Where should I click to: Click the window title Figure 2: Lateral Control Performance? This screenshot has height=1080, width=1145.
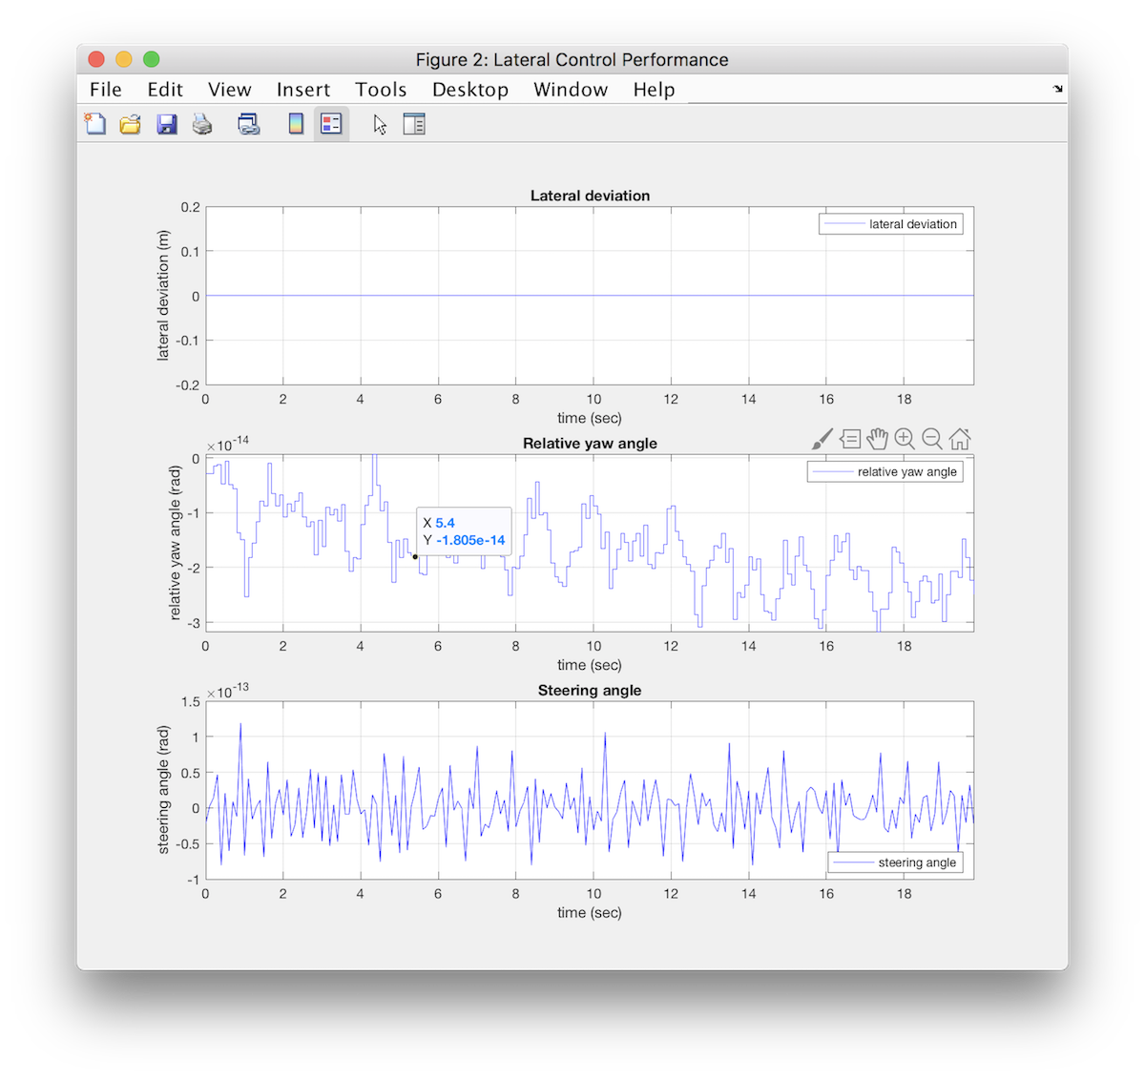572,59
